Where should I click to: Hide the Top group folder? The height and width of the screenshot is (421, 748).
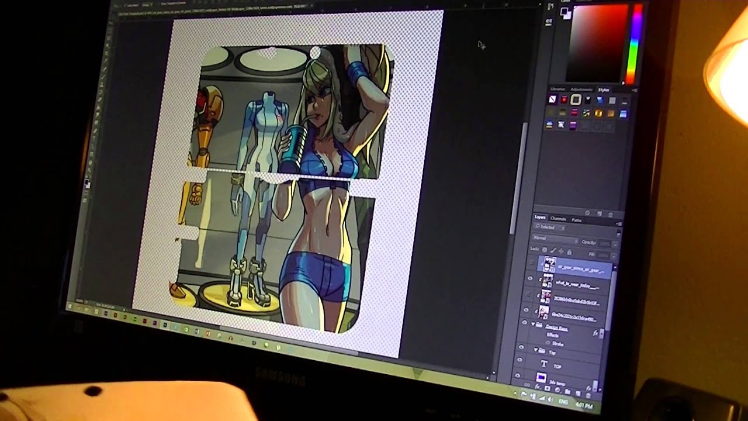point(521,347)
